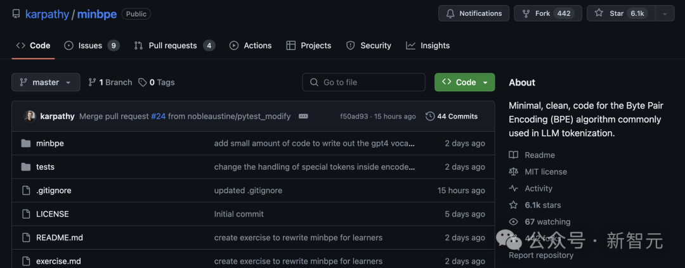Open the minbpe repository link
This screenshot has width=685, height=268.
(x=97, y=14)
